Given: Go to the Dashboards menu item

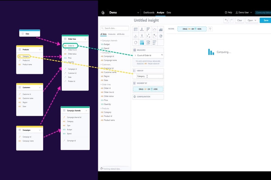Looking at the screenshot, I should click(149, 12).
